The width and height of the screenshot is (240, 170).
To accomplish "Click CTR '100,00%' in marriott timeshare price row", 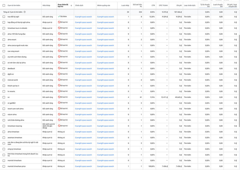I will (x=151, y=166).
